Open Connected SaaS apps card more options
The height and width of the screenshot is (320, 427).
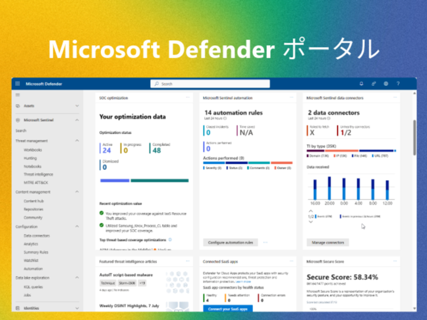(291, 261)
